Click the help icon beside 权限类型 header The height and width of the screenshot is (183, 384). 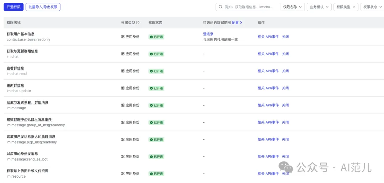point(138,22)
